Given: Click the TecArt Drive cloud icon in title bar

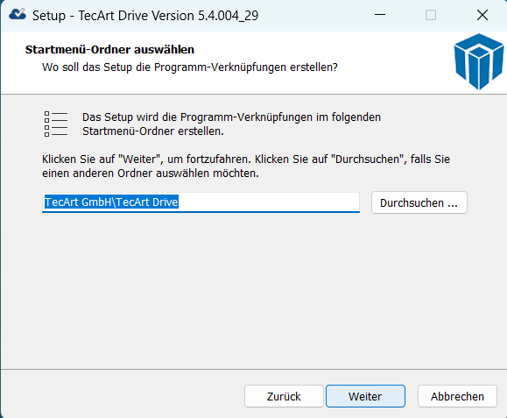Looking at the screenshot, I should (x=18, y=15).
